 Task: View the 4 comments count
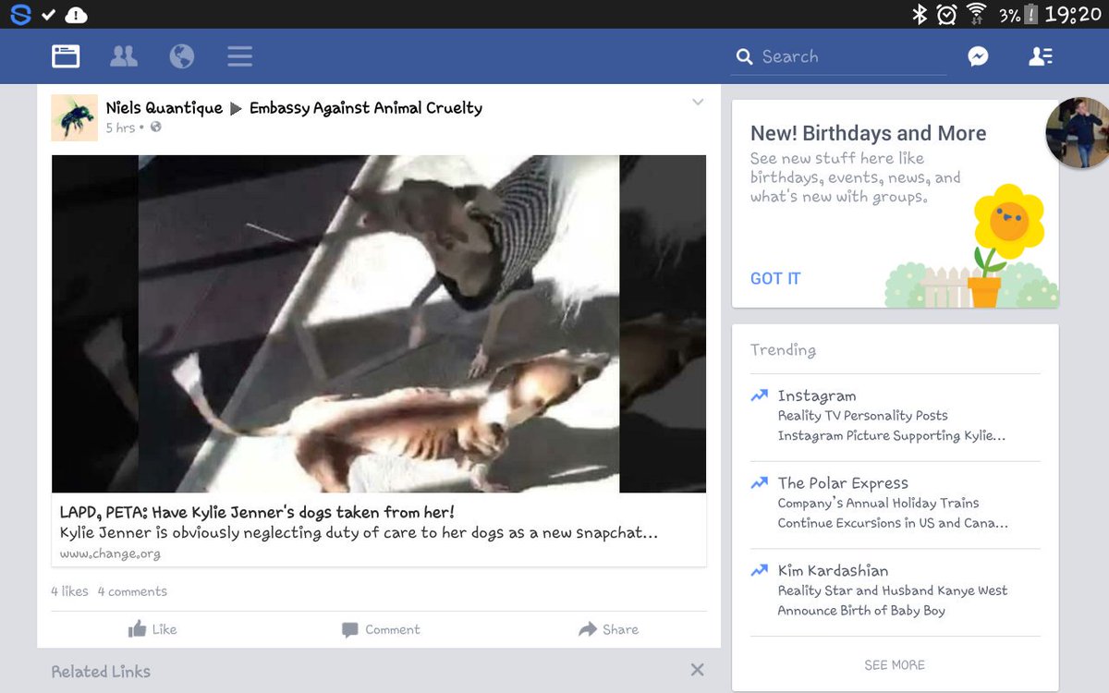point(132,591)
